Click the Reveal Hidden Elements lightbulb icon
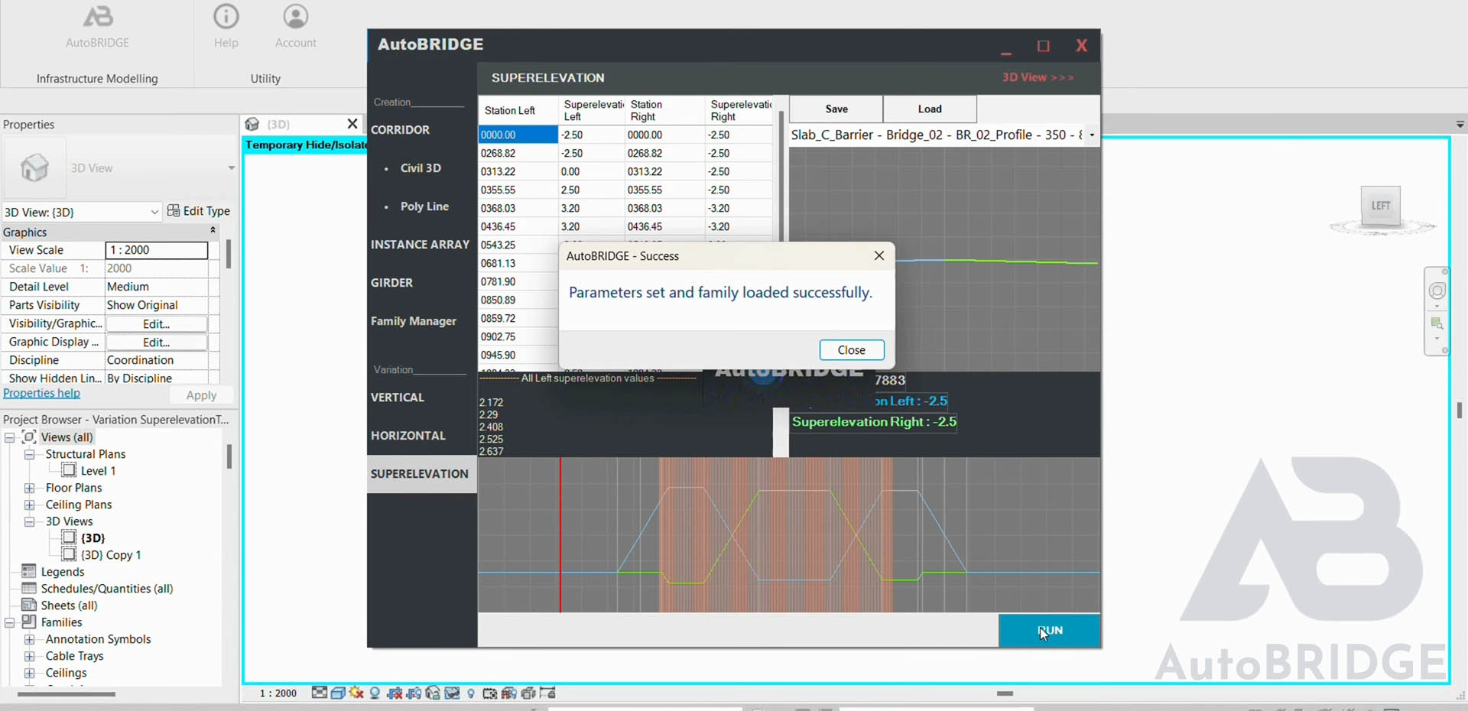Screen dimensions: 1468x711 click(x=471, y=693)
